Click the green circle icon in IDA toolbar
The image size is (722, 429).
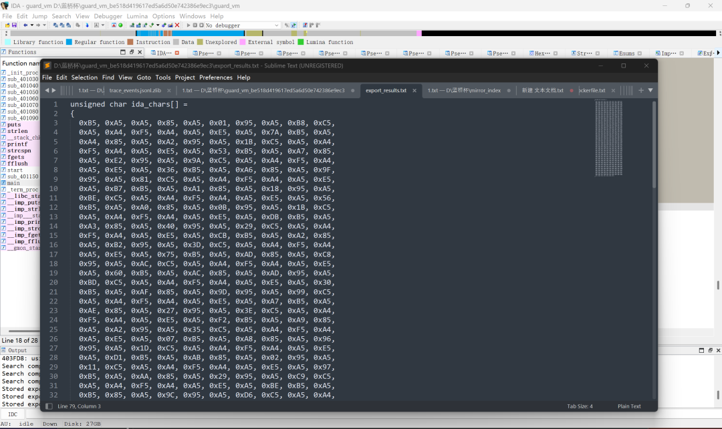click(x=120, y=25)
